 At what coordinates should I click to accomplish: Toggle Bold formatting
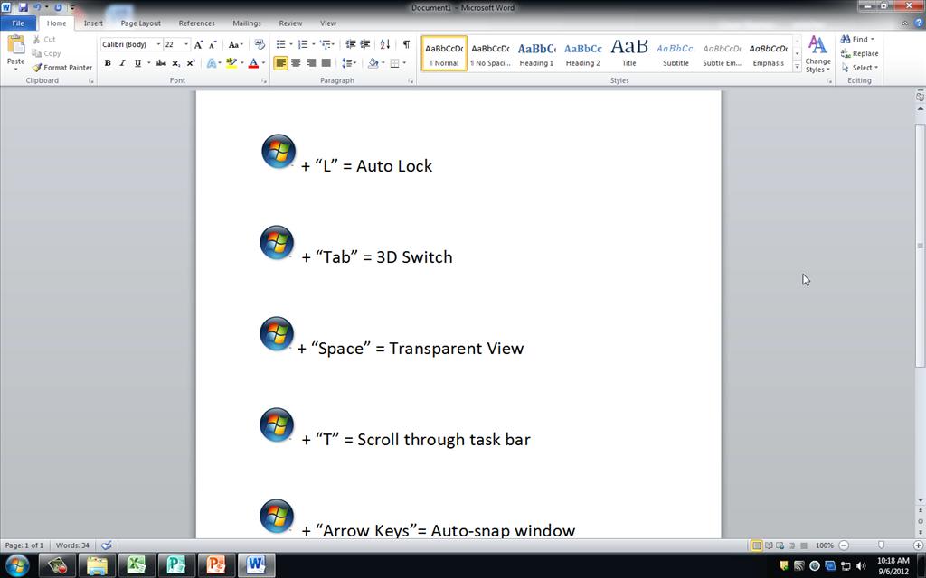(108, 63)
